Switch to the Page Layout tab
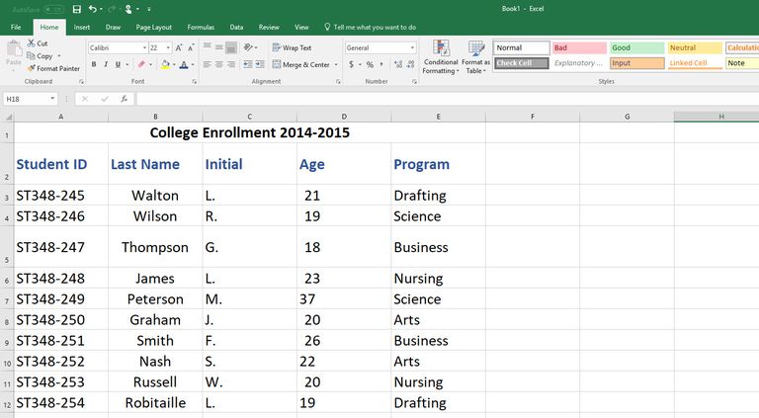 [153, 28]
